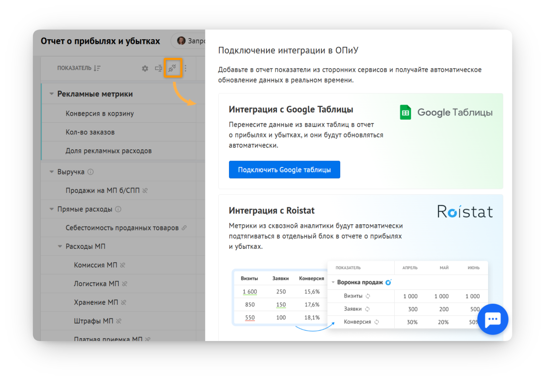Open report settings via the gear icon
The image size is (543, 377).
point(145,69)
